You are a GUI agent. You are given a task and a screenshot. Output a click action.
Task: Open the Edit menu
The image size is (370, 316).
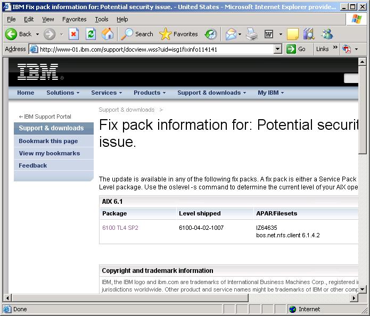click(29, 19)
